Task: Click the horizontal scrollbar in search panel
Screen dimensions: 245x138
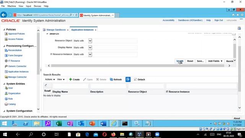Action: point(137,66)
